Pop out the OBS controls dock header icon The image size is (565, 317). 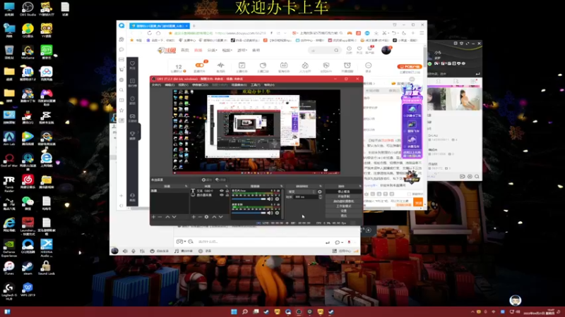pos(360,186)
